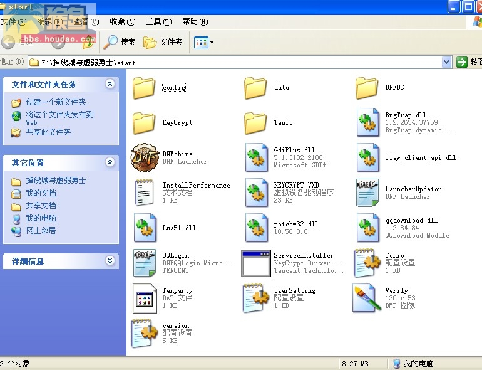Select the KEYCRYPT.VXD driver icon
This screenshot has width=482, height=370.
tap(256, 193)
